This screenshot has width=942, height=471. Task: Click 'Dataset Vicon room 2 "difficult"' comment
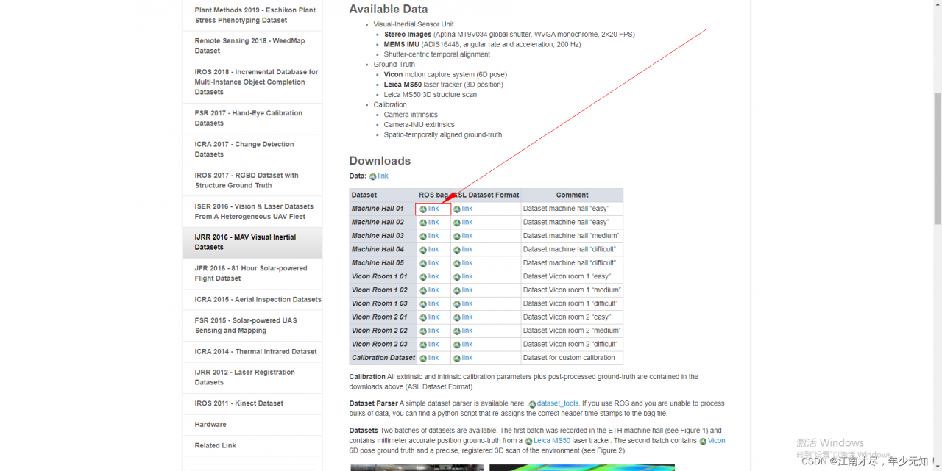(572, 345)
